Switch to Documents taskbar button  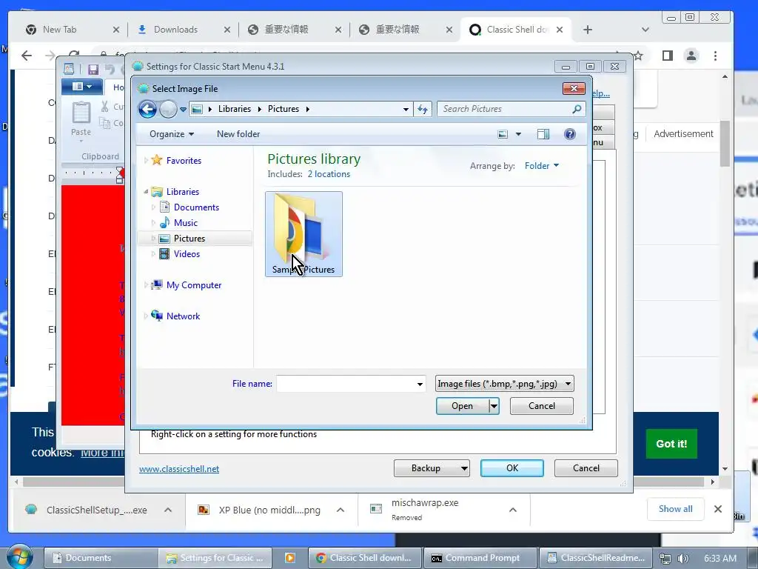click(x=101, y=558)
